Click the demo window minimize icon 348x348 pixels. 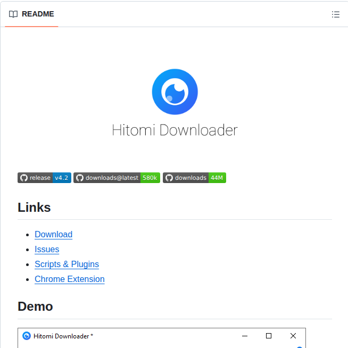pos(245,336)
